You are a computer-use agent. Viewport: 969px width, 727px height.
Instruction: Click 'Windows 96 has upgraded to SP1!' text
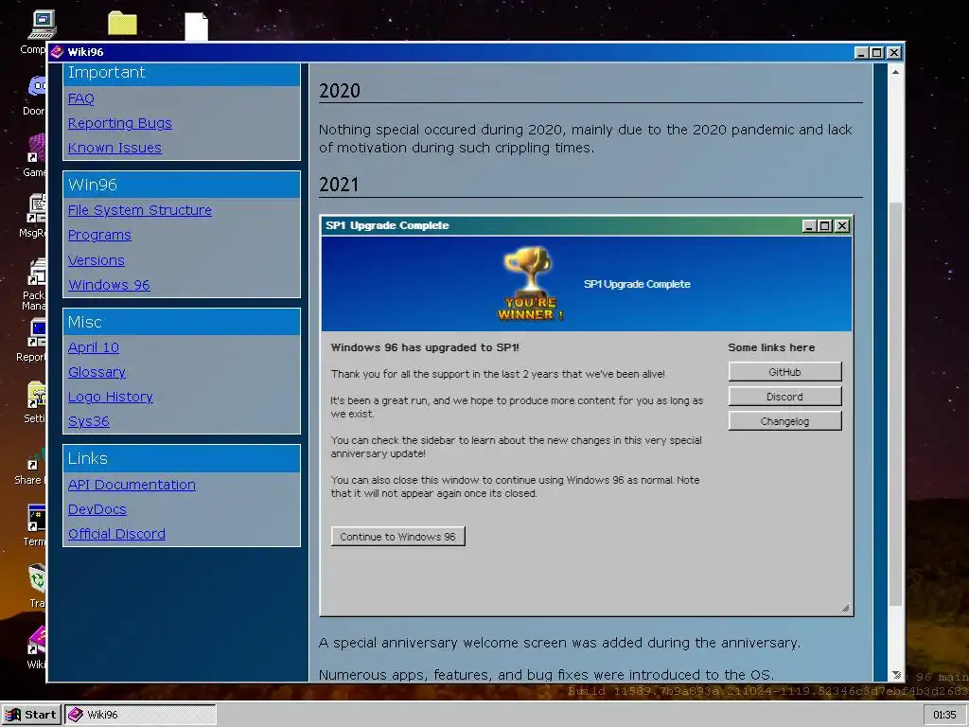click(x=425, y=347)
